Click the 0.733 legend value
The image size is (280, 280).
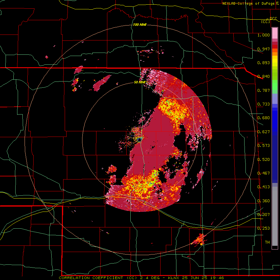point(264,104)
